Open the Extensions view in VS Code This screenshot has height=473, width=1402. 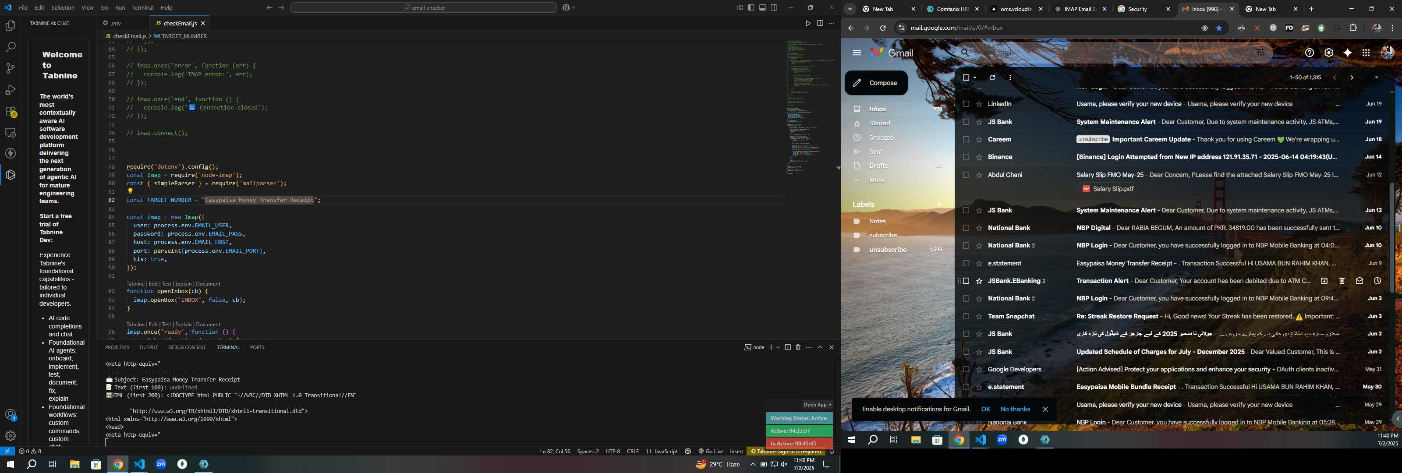pyautogui.click(x=11, y=112)
